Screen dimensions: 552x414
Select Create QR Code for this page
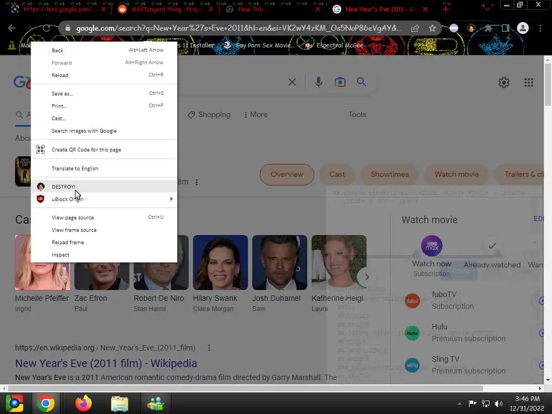tap(104, 149)
